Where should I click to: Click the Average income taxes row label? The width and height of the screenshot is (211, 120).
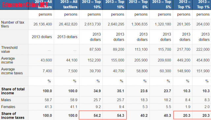pyautogui.click(x=12, y=71)
